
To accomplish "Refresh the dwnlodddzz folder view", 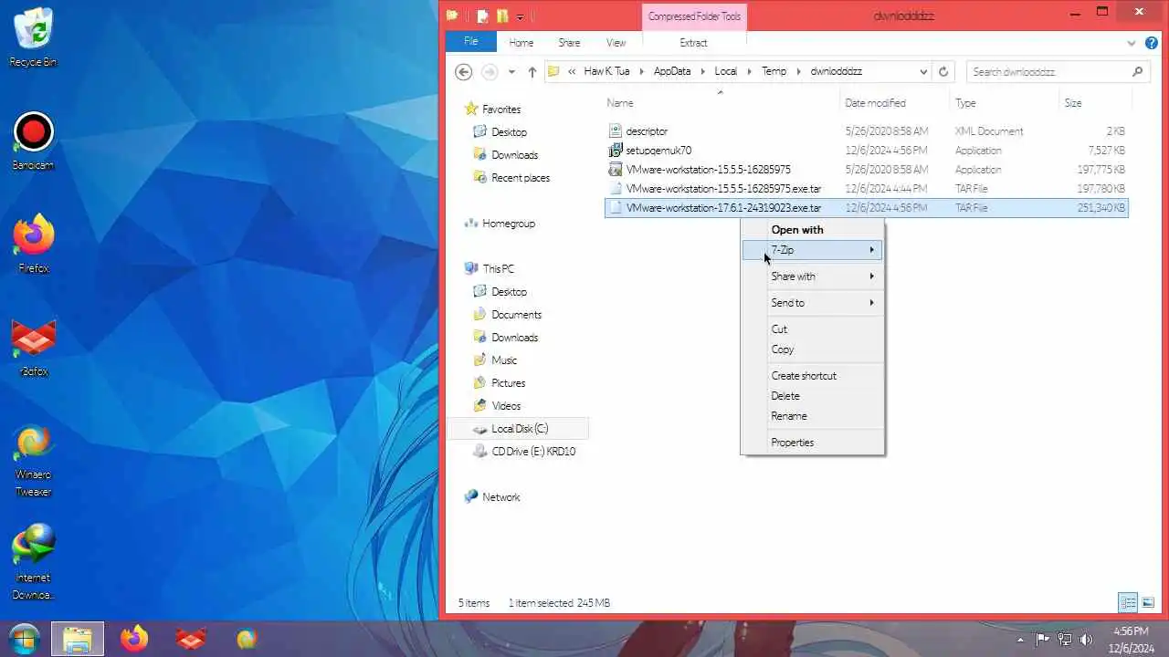I will click(943, 71).
